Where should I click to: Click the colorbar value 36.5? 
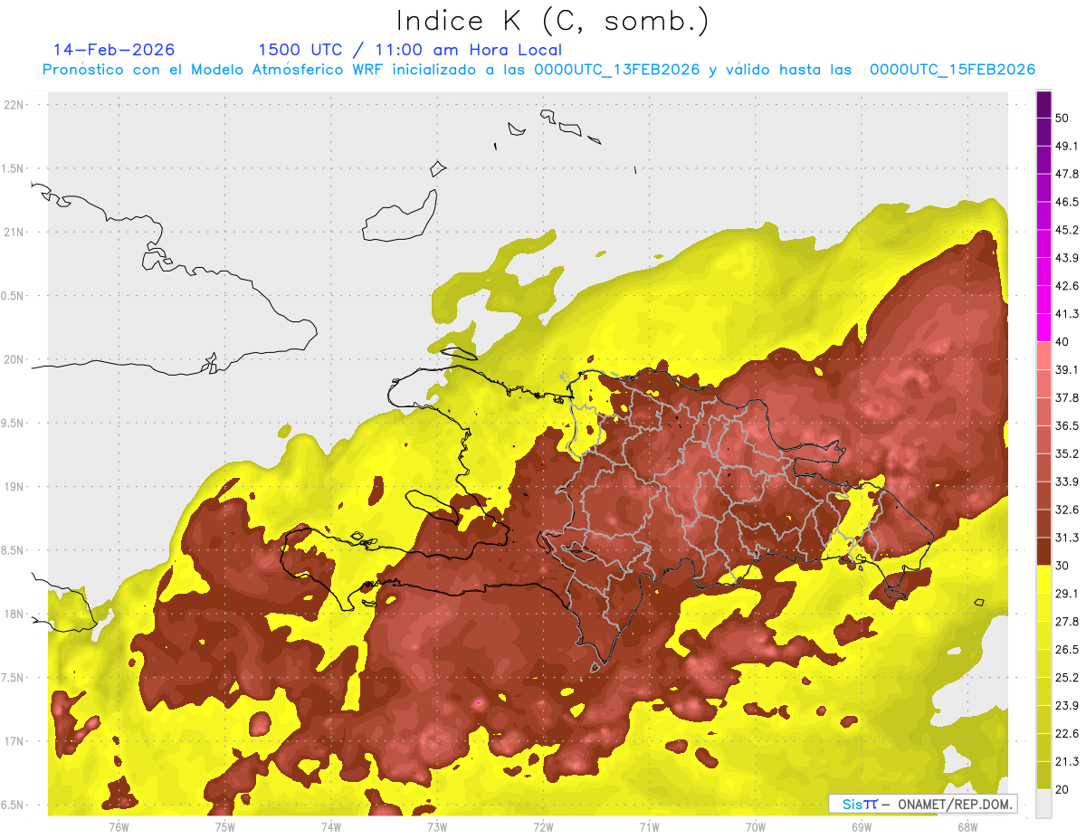click(x=1067, y=425)
